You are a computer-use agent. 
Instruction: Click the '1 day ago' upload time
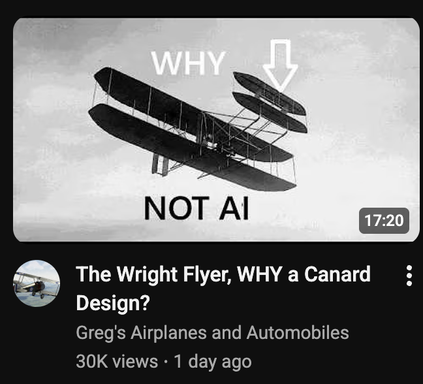tap(213, 361)
